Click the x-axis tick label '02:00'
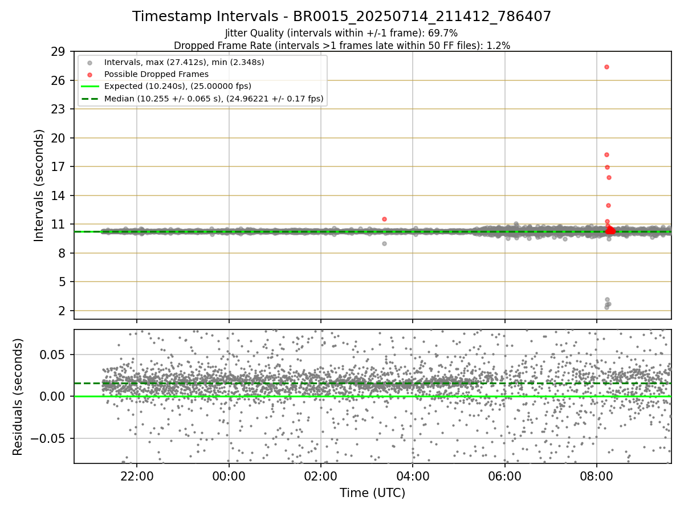The width and height of the screenshot is (684, 513). click(320, 476)
